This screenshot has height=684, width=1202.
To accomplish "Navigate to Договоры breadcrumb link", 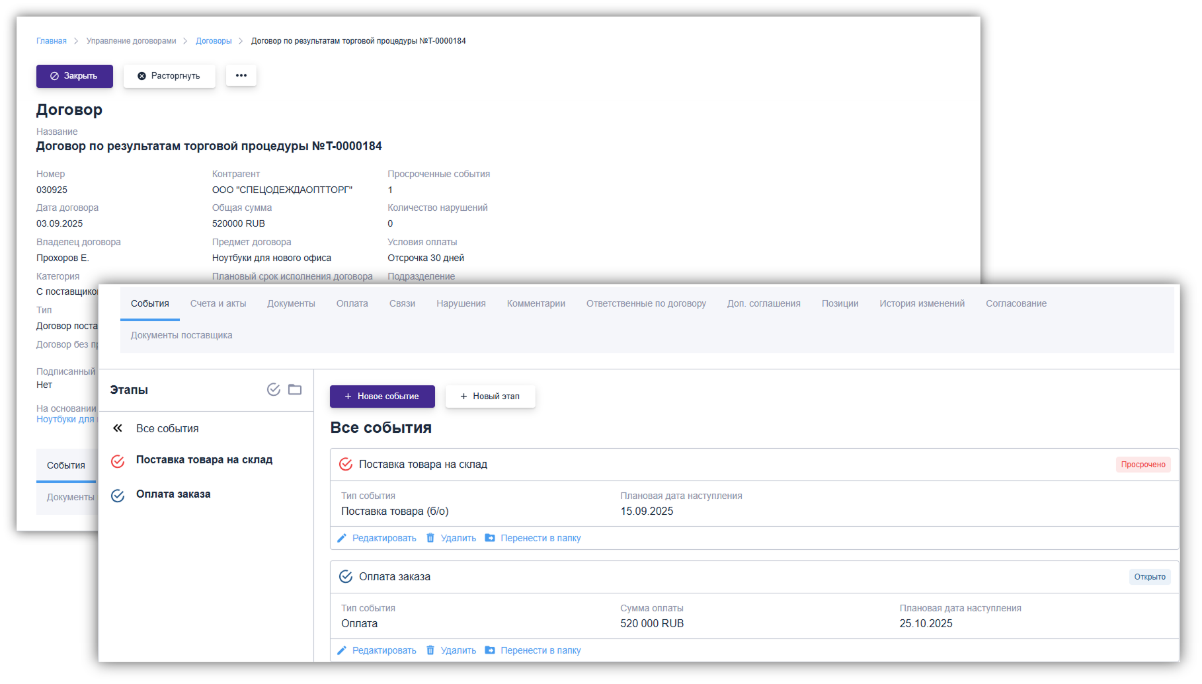I will 214,41.
